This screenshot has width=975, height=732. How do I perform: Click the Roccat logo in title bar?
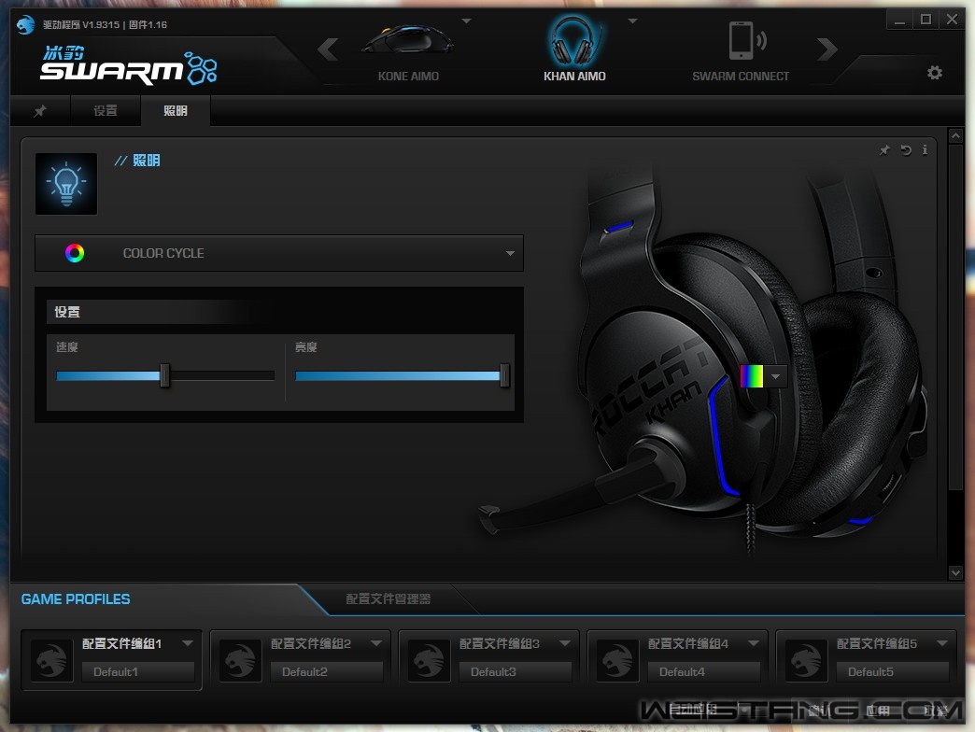tap(25, 24)
